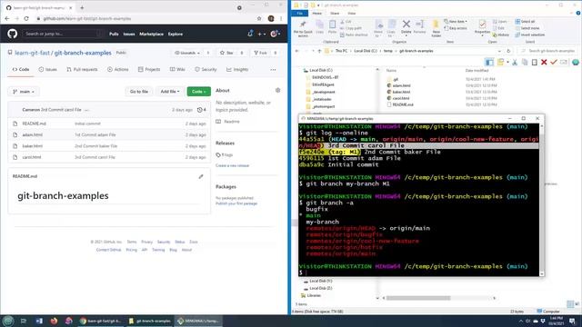582x327 pixels.
Task: Open the git-branch-examples repository link
Action: click(x=83, y=53)
